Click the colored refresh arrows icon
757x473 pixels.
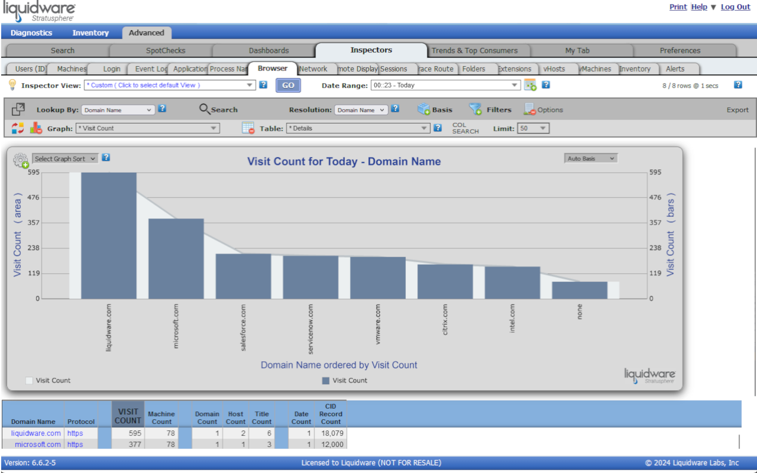click(x=17, y=128)
